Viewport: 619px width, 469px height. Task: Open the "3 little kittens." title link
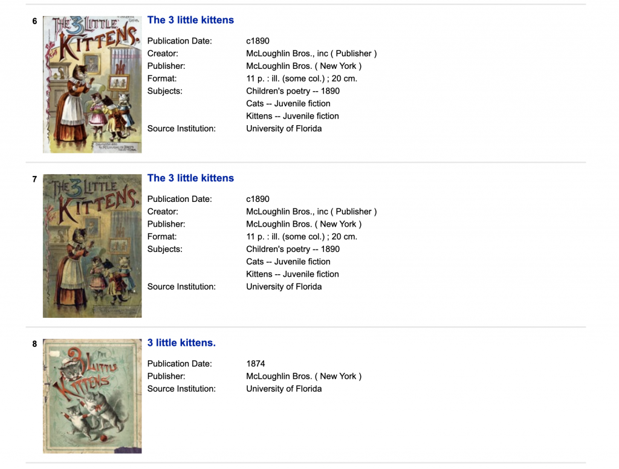(x=181, y=343)
